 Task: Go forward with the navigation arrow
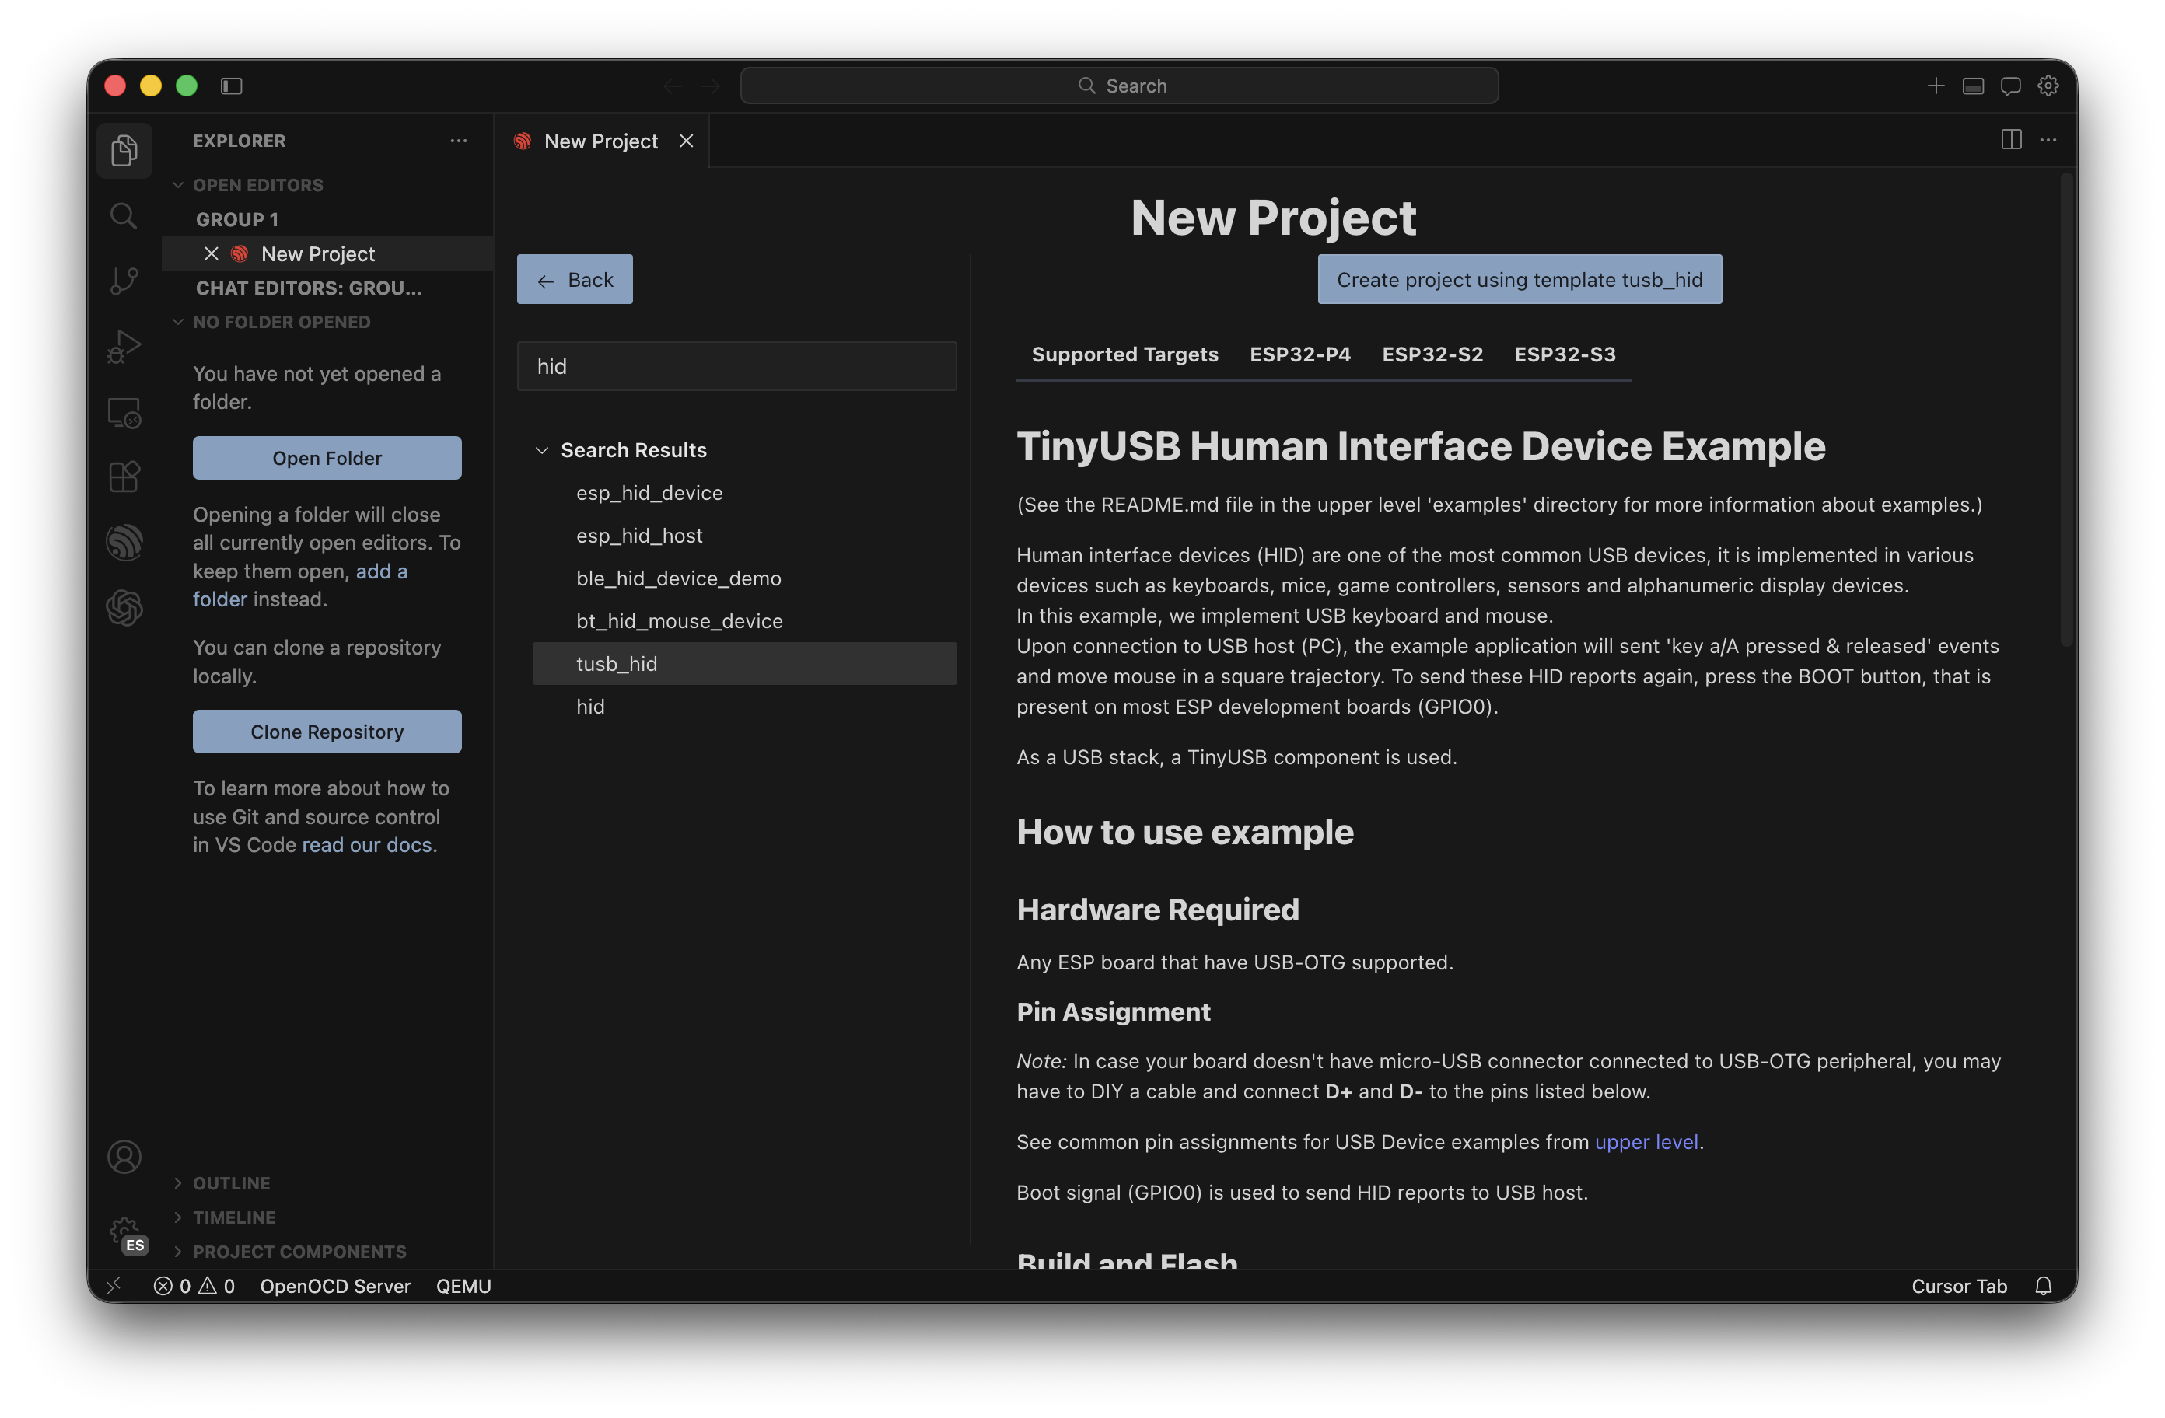[711, 86]
